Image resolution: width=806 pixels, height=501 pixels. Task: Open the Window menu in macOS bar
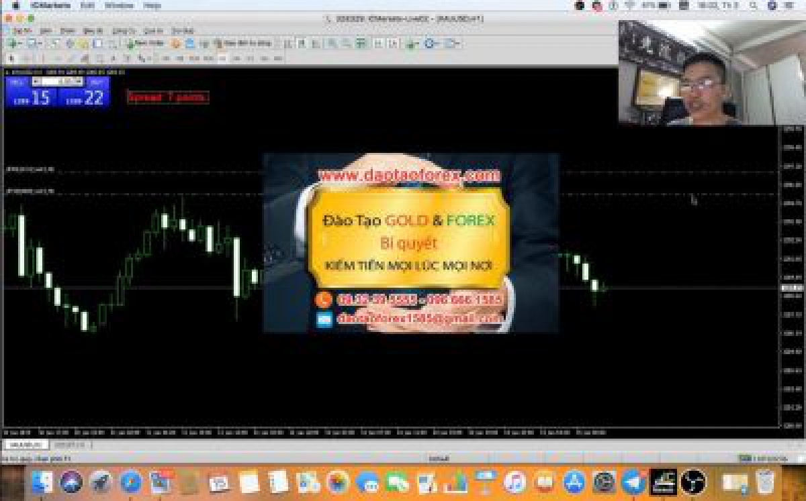tap(119, 5)
